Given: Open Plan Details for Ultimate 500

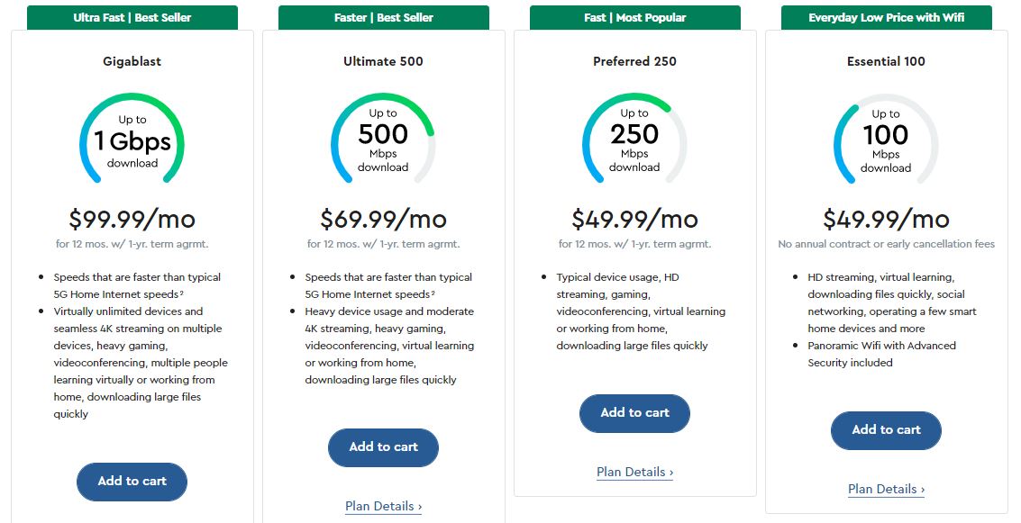Looking at the screenshot, I should 383,506.
